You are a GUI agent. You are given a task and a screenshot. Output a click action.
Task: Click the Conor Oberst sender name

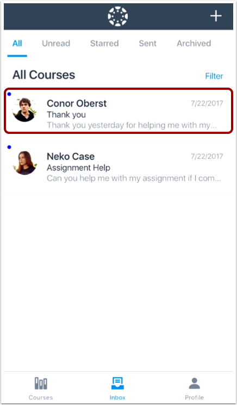(77, 103)
